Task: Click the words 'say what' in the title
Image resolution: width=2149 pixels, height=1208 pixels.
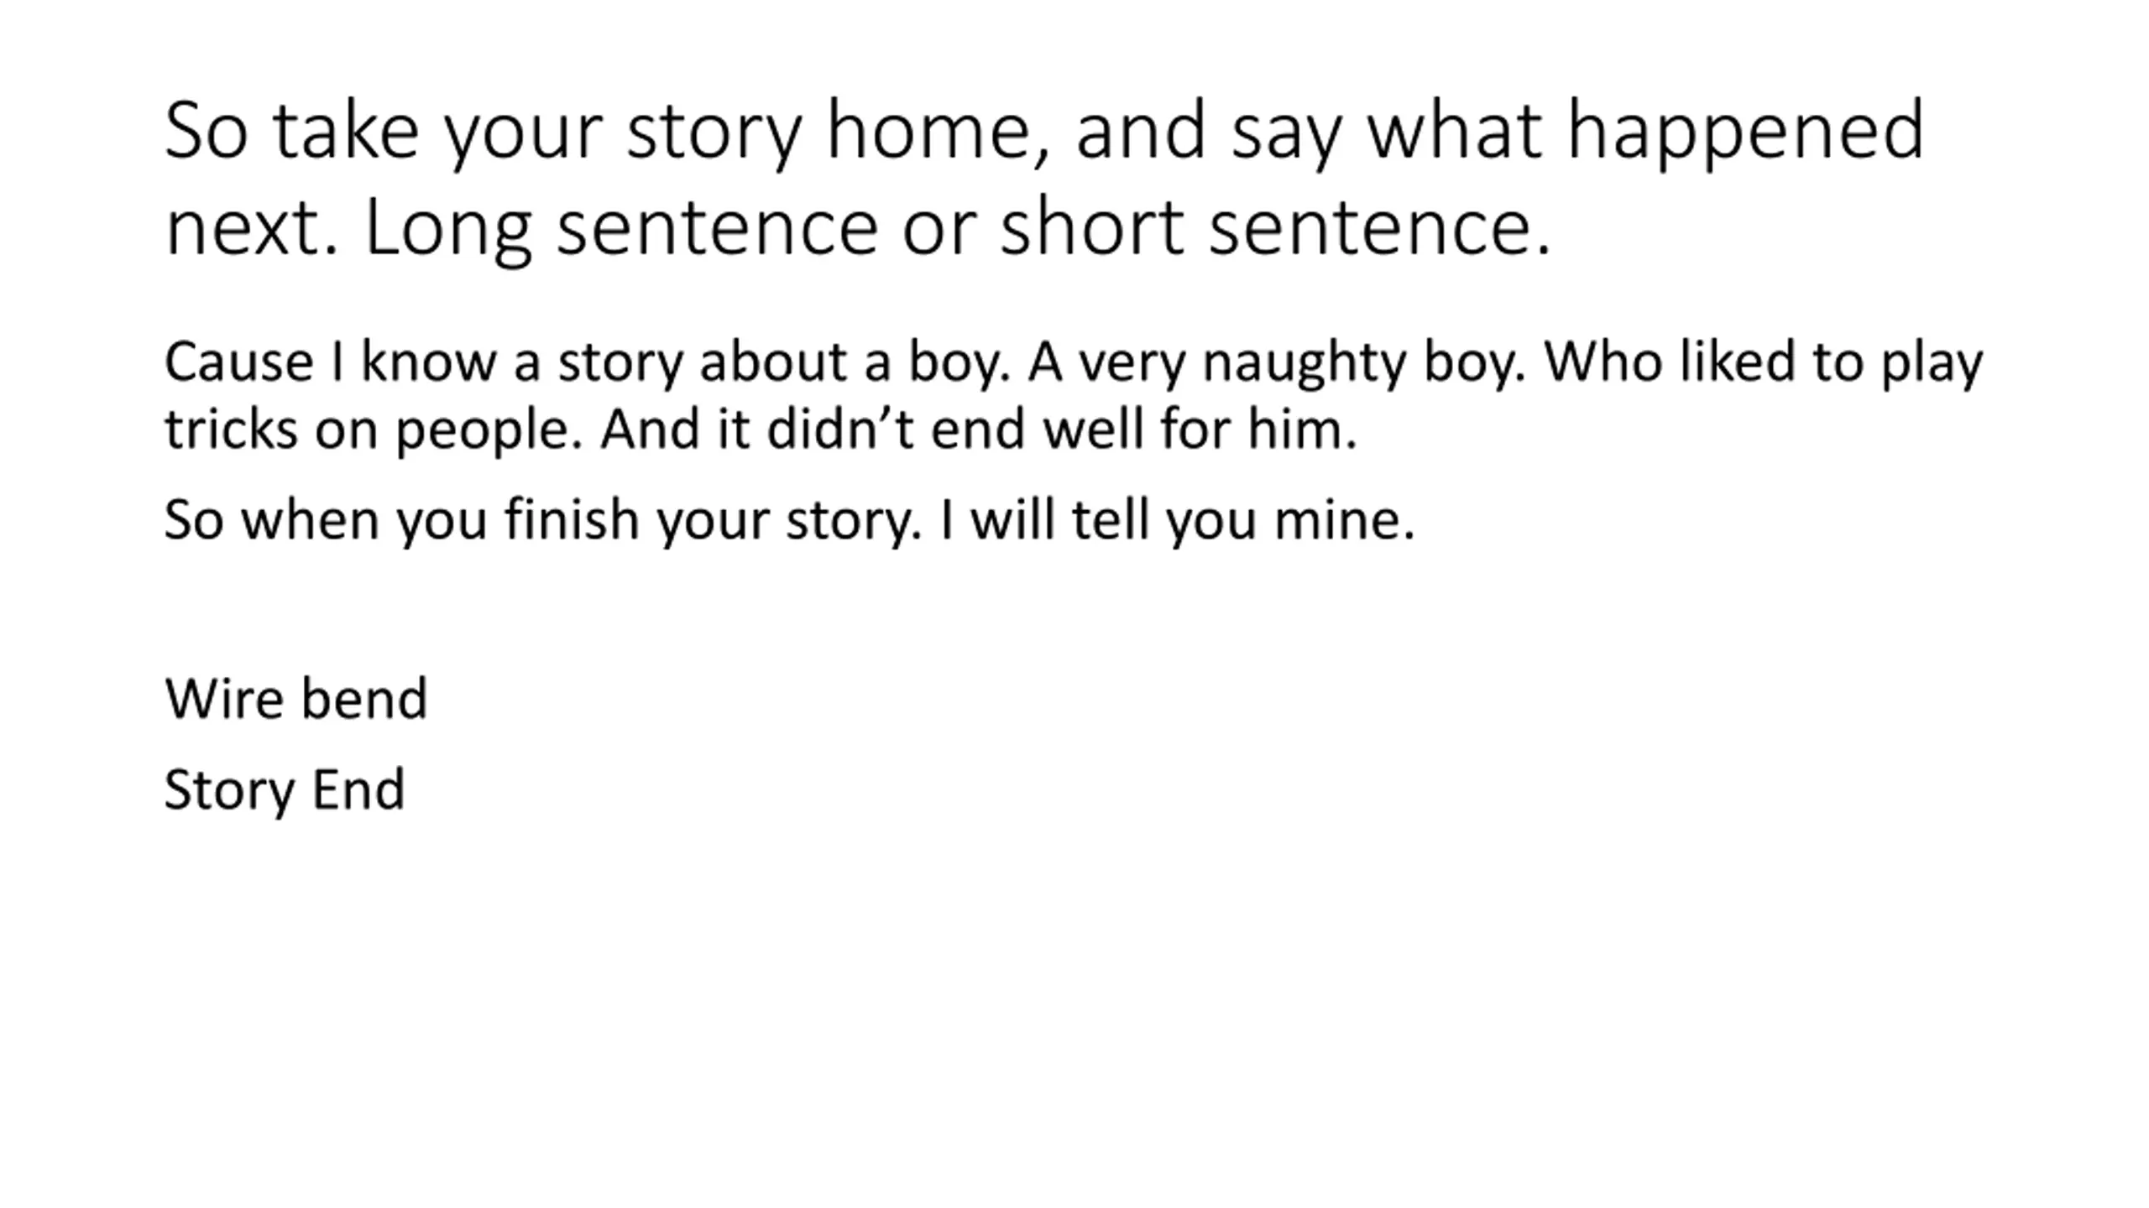Action: pyautogui.click(x=1386, y=133)
